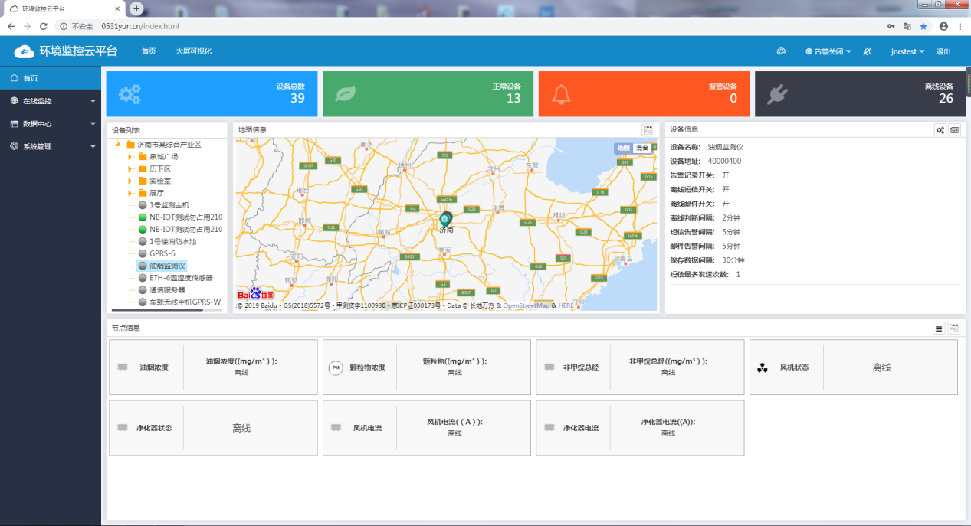Click the translate page icon in address bar
Image resolution: width=971 pixels, height=526 pixels.
(907, 26)
